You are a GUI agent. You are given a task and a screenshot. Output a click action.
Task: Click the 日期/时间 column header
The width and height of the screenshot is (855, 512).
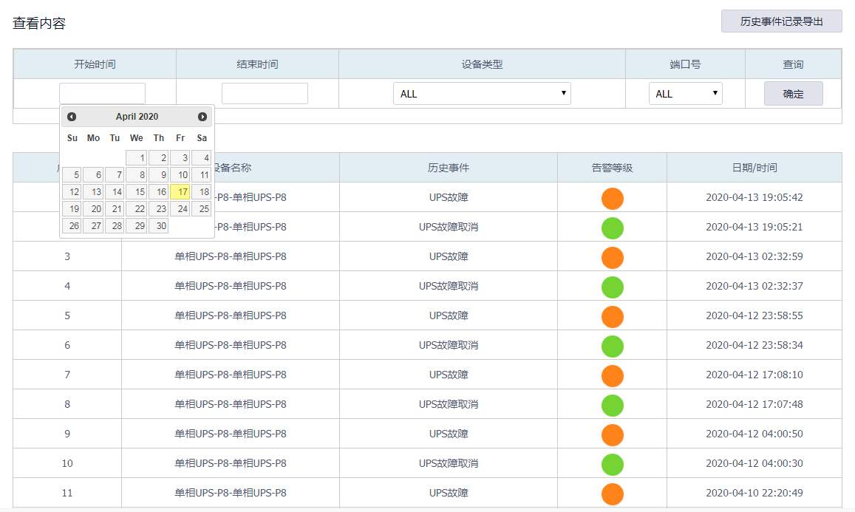tap(754, 168)
